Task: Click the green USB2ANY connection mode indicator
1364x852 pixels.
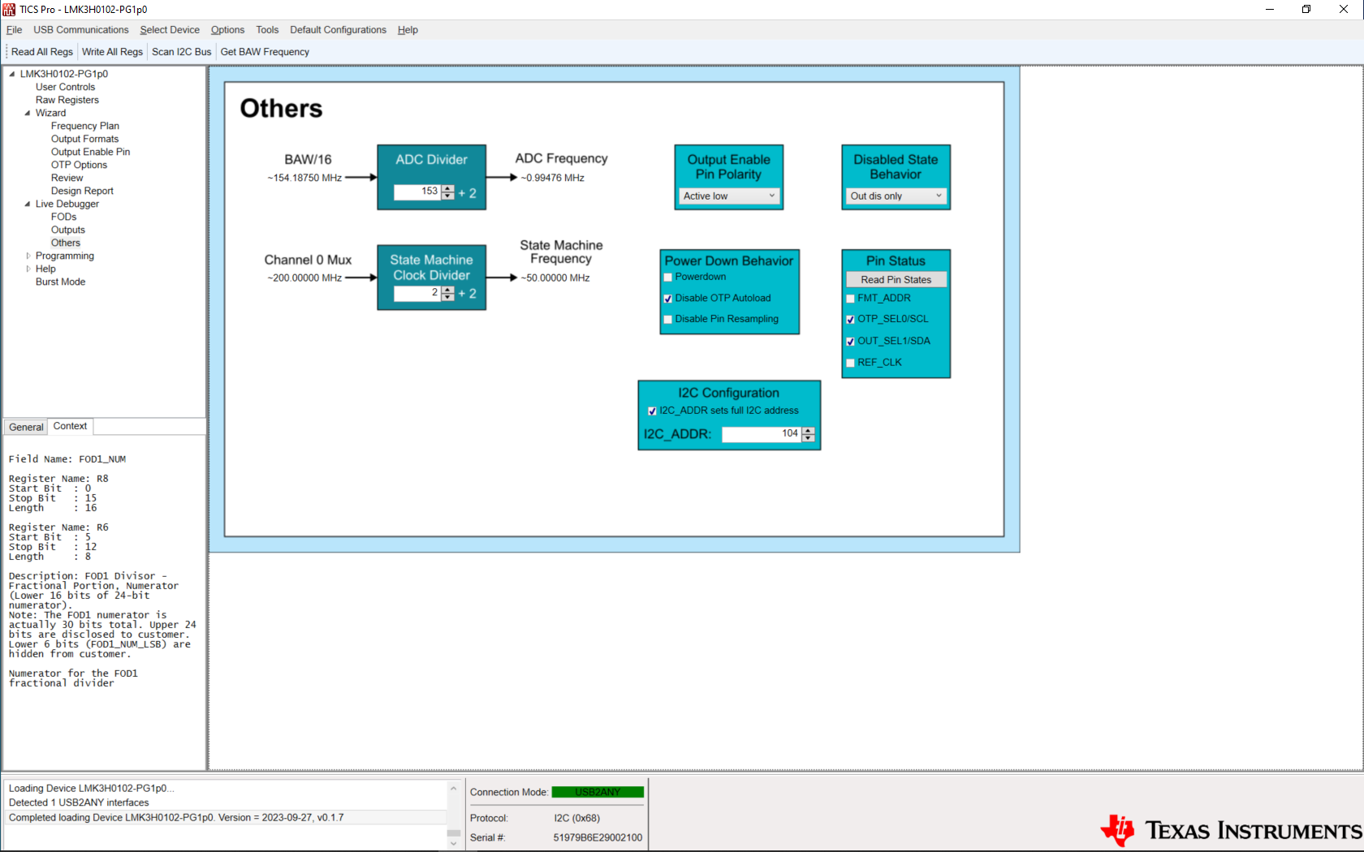Action: pos(598,792)
